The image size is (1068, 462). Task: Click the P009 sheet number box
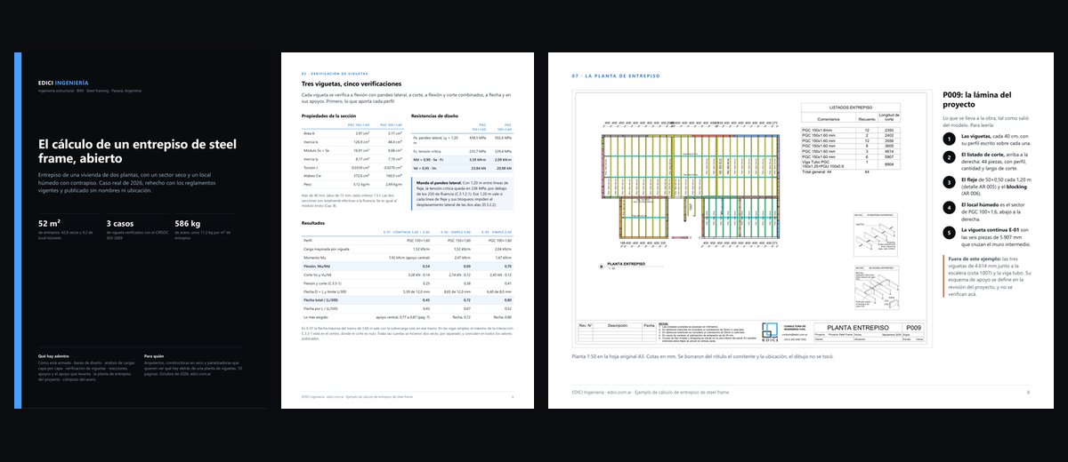click(914, 327)
